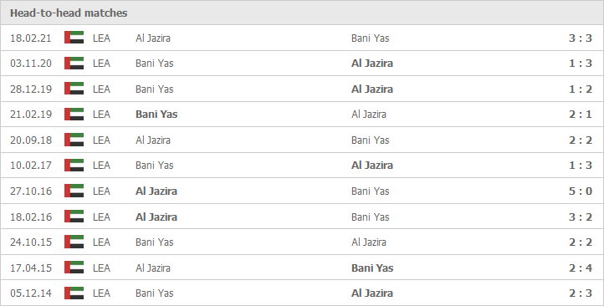
Task: Open the 2 : 4 score result
Action: pos(580,268)
